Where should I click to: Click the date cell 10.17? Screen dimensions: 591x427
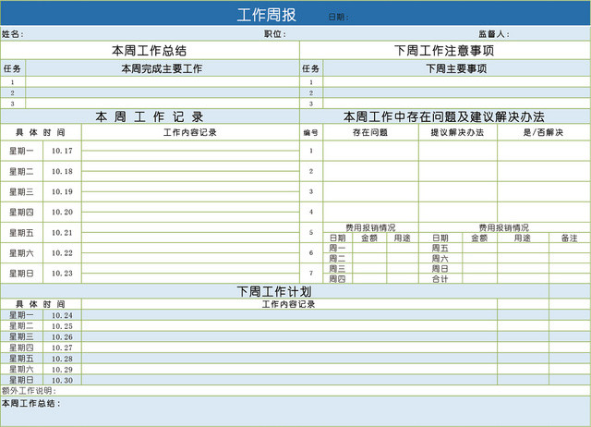pyautogui.click(x=62, y=151)
